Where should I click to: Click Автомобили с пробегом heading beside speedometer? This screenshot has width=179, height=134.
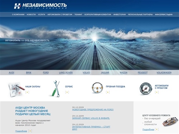tap(162, 87)
